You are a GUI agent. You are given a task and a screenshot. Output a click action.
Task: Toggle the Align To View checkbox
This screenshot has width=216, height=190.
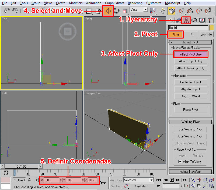pos(180,162)
